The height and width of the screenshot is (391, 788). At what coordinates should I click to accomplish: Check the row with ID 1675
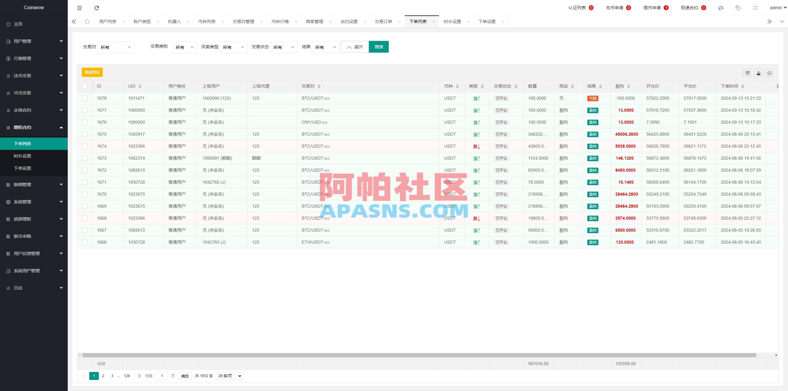pos(85,134)
